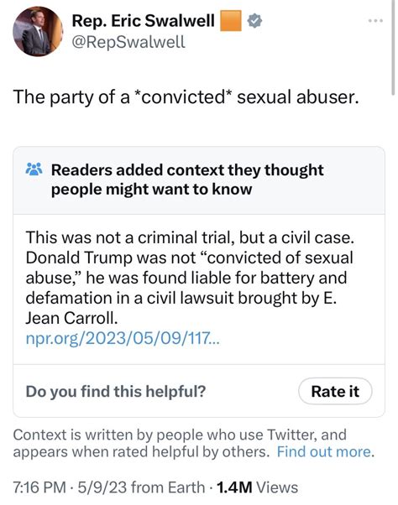Open Rep. Eric Swalwell's profile picture
The height and width of the screenshot is (505, 398).
[x=38, y=31]
